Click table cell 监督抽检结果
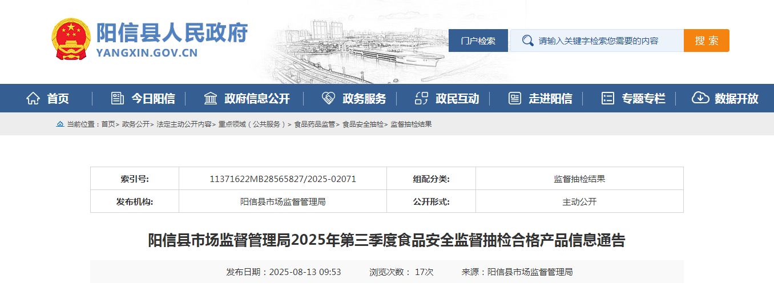 (579, 179)
